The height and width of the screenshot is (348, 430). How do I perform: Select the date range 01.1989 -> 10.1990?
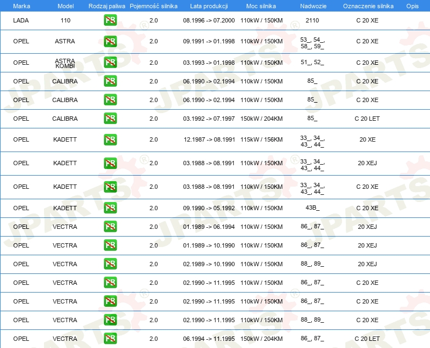209,245
